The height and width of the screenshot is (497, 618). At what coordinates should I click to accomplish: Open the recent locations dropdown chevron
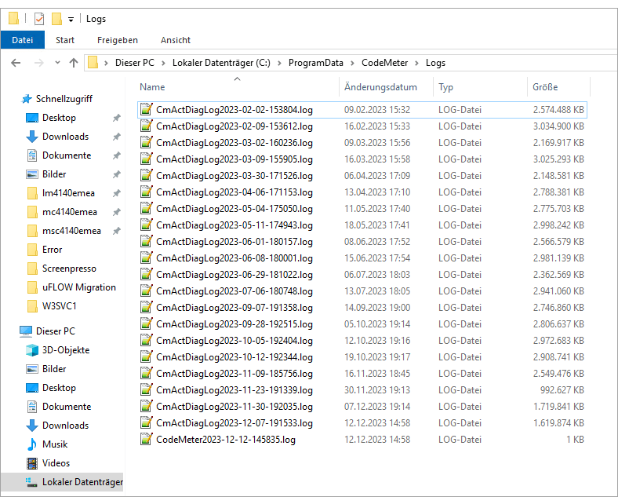(57, 63)
